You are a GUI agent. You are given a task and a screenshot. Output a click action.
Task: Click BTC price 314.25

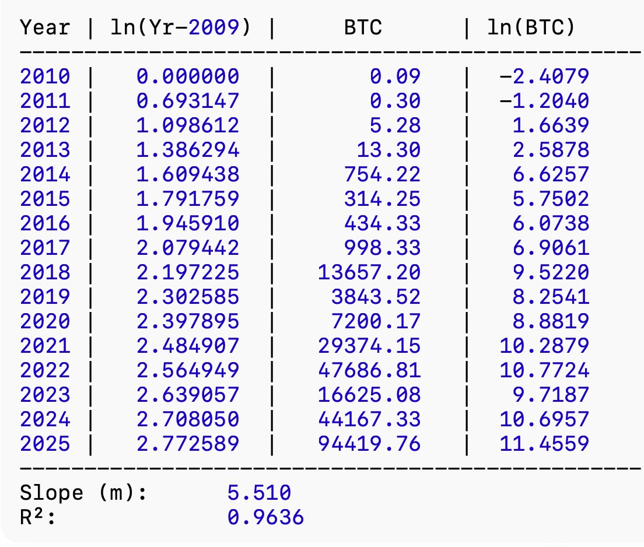point(383,199)
